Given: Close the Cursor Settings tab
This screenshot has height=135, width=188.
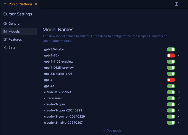Looking at the screenshot, I should coord(36,4).
